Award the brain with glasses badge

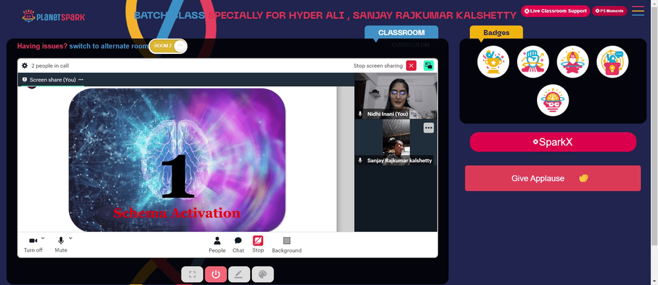tap(553, 100)
